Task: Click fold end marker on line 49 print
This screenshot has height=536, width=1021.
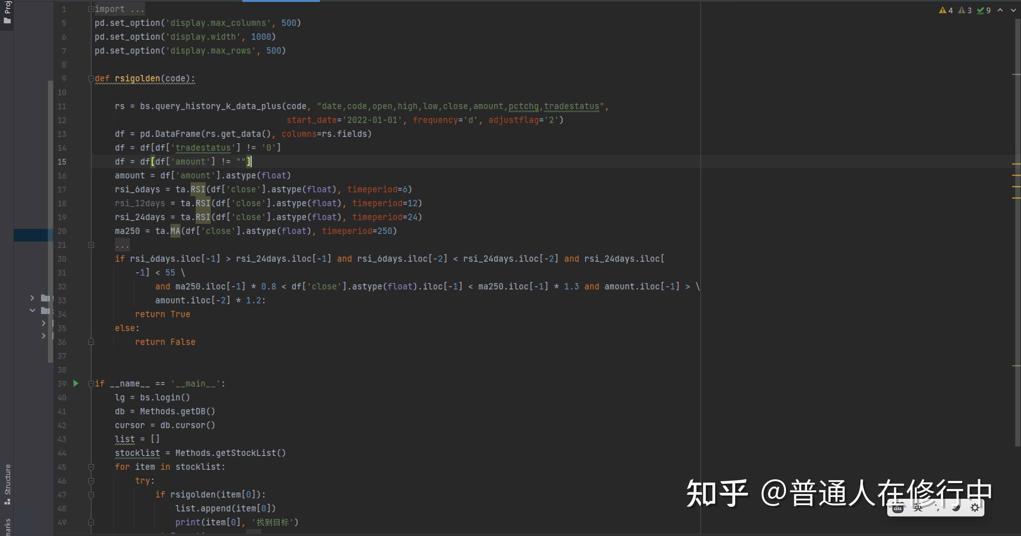Action: pos(91,522)
